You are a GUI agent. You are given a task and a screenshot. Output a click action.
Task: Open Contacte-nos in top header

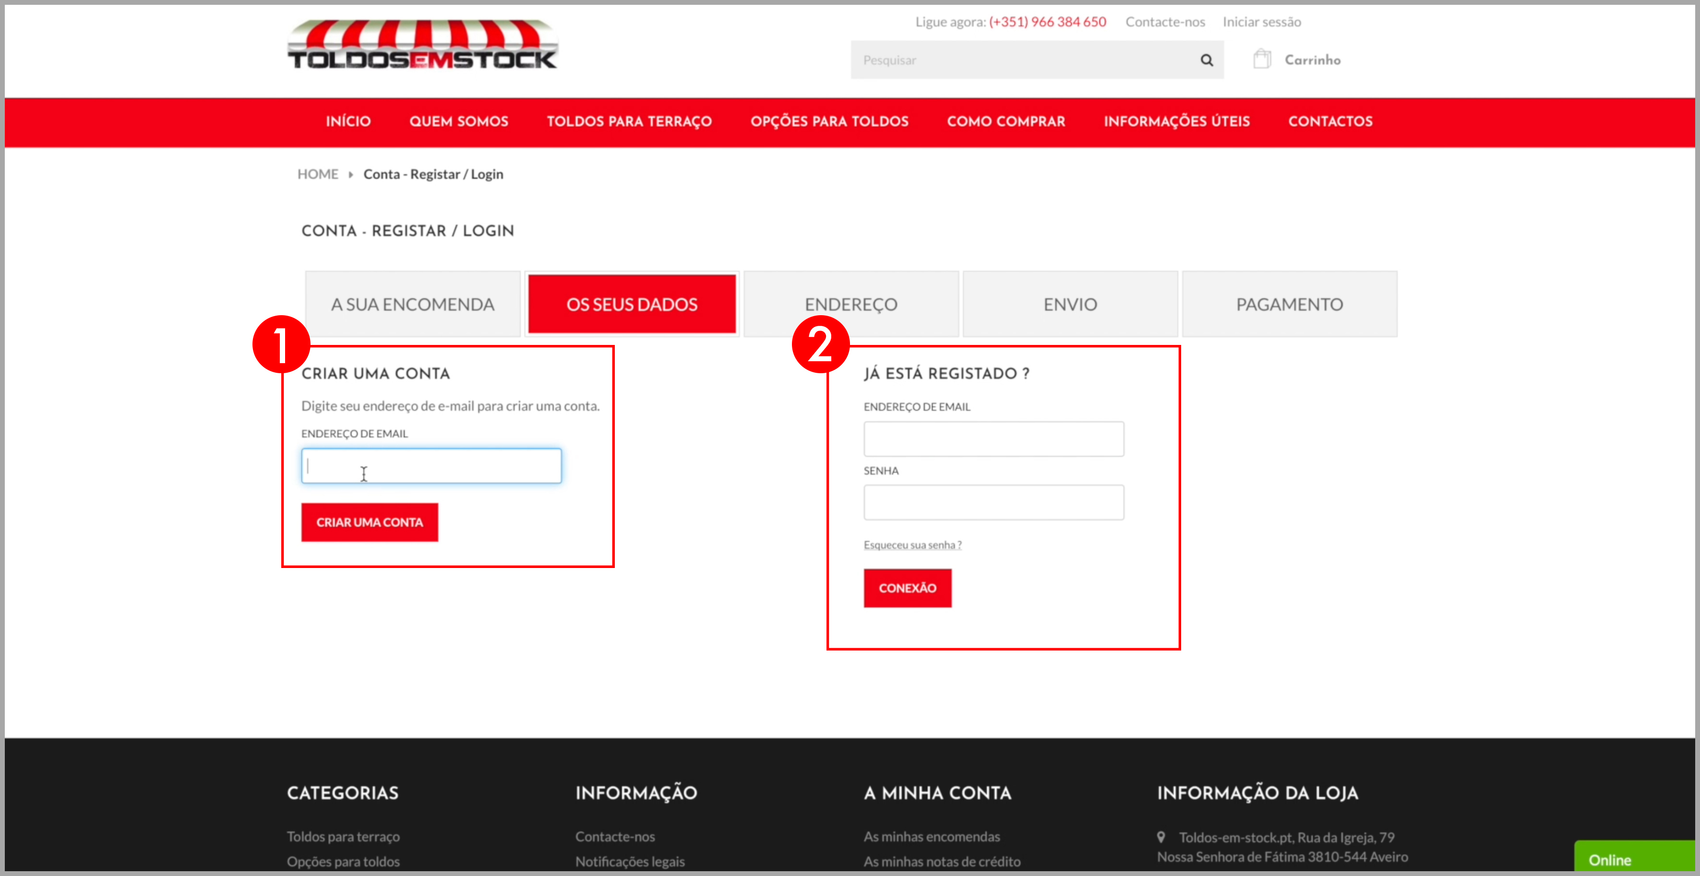click(x=1165, y=22)
